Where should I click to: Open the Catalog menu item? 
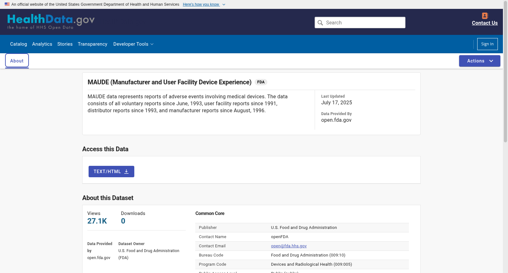pyautogui.click(x=18, y=44)
